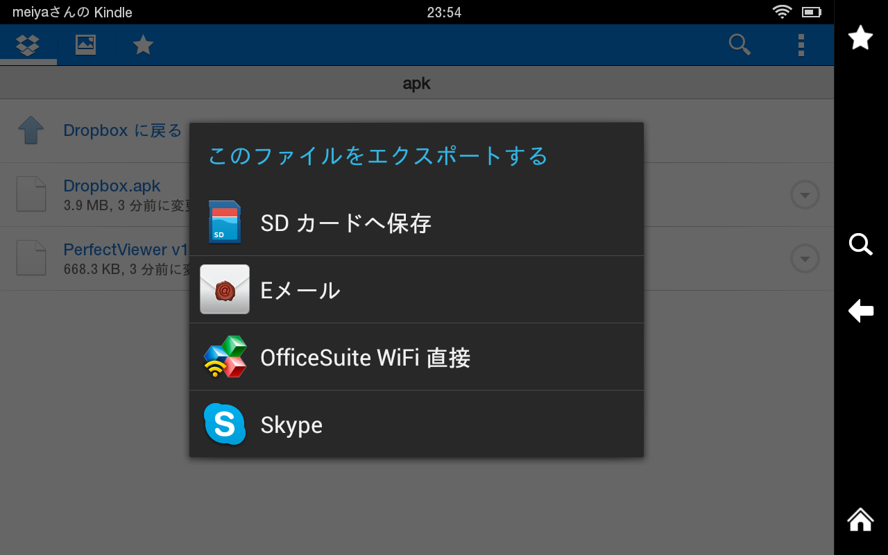Screen dimensions: 888x555
Task: Choose Skype from the export list
Action: click(x=416, y=424)
